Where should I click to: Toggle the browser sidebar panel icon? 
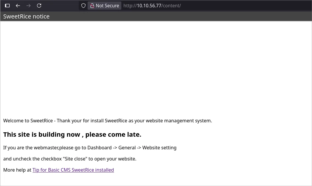(x=7, y=6)
